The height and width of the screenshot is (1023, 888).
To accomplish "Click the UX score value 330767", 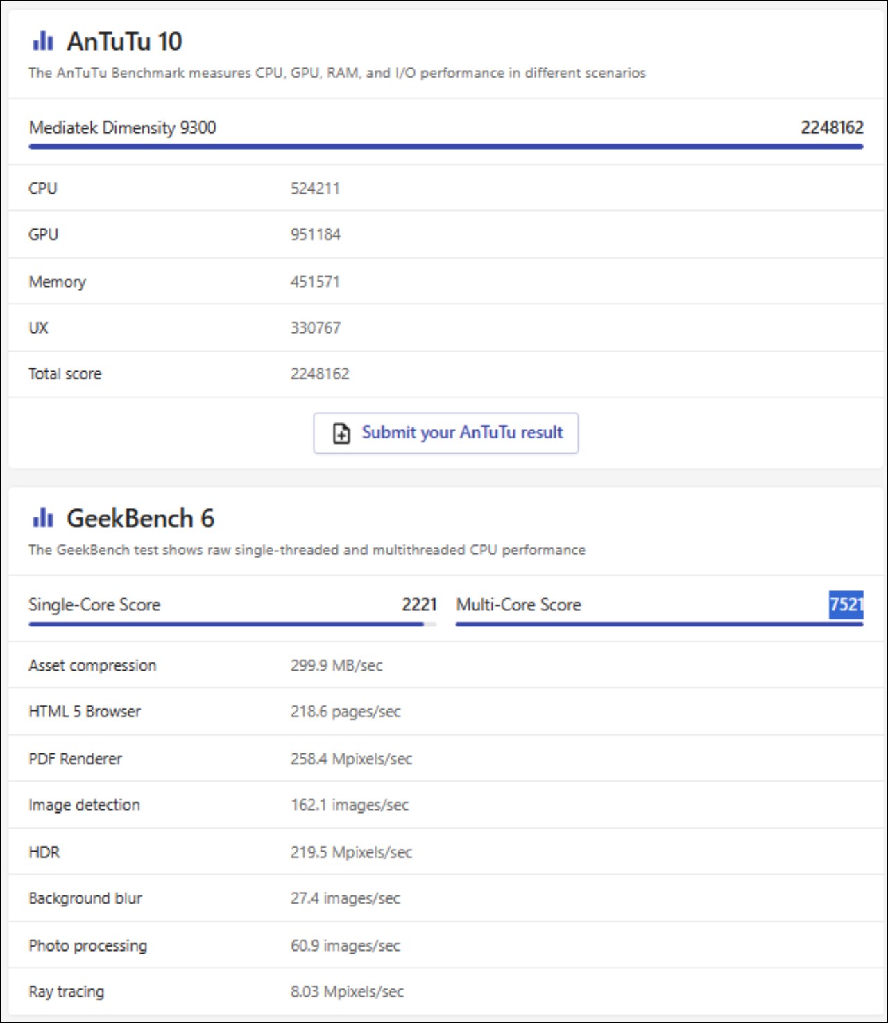I will pos(316,327).
